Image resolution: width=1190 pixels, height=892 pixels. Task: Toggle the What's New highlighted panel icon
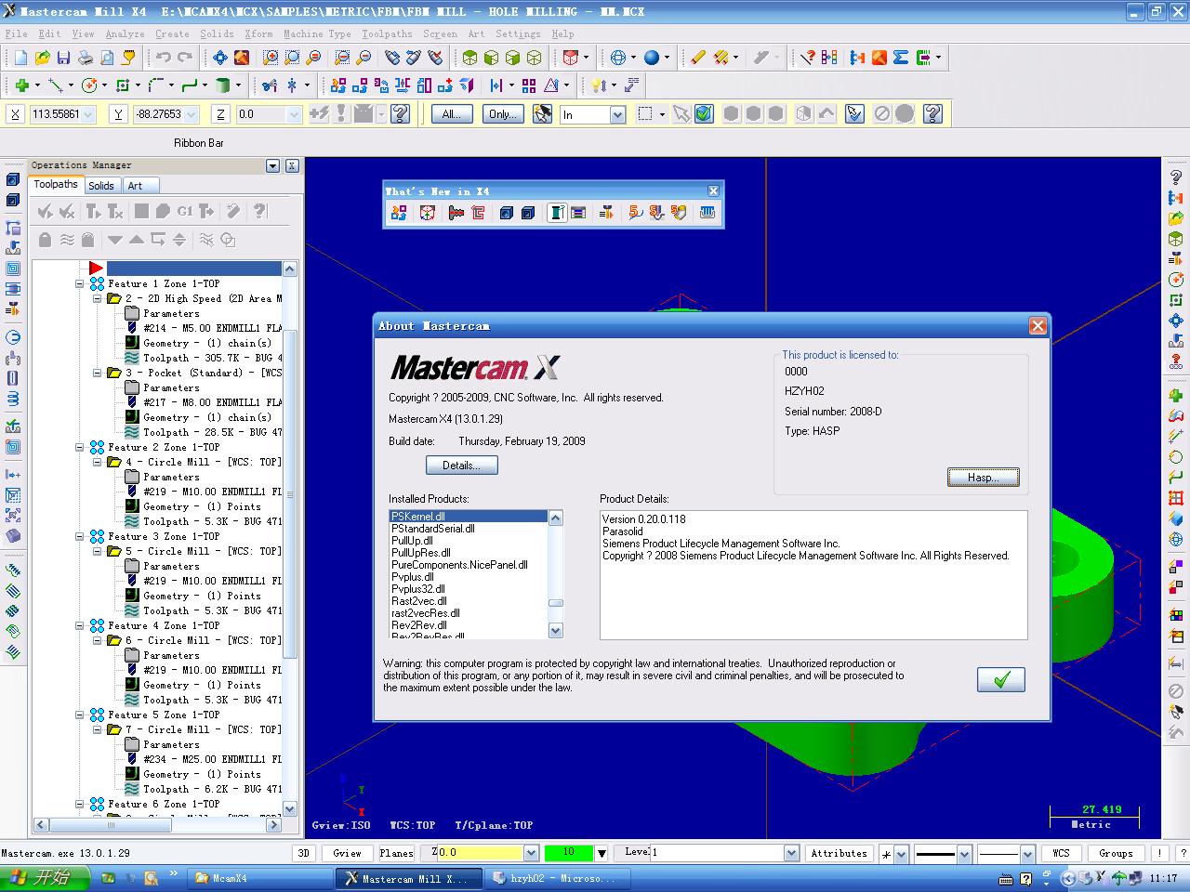pos(557,213)
